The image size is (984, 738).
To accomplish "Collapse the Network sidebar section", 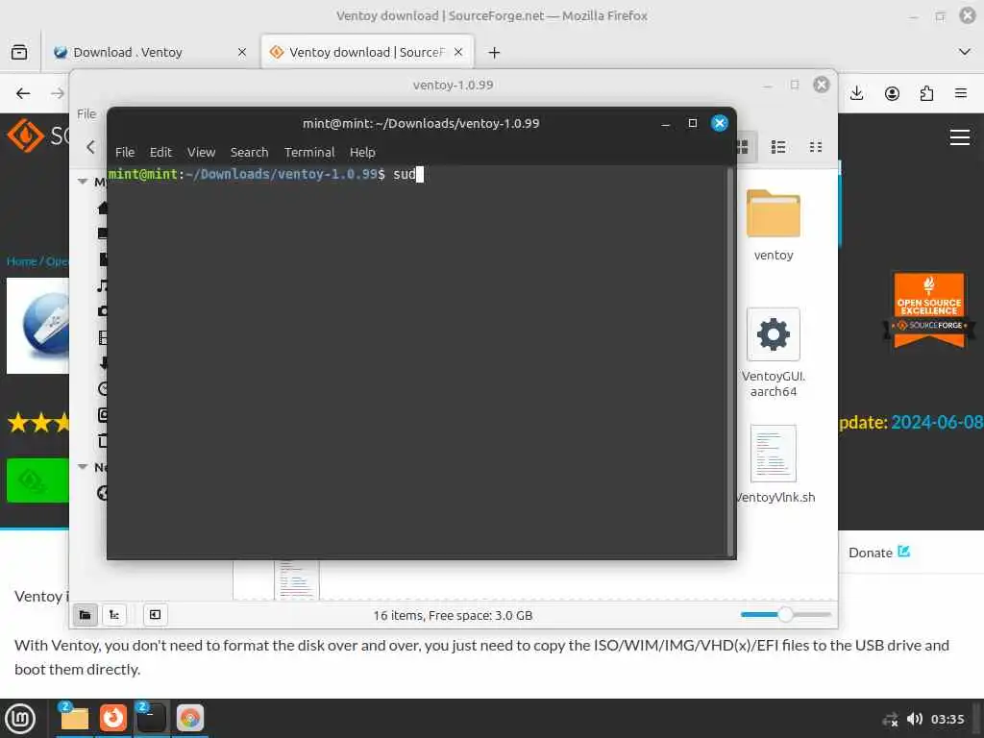I will [x=83, y=467].
